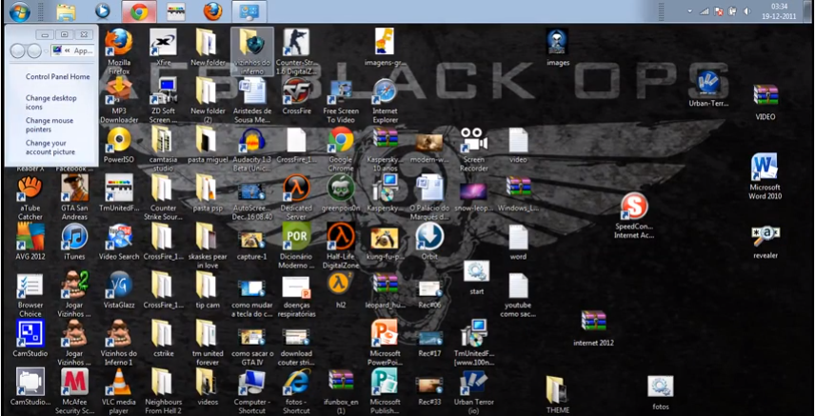Image resolution: width=815 pixels, height=416 pixels.
Task: Open CrossFire game shortcut
Action: click(296, 96)
